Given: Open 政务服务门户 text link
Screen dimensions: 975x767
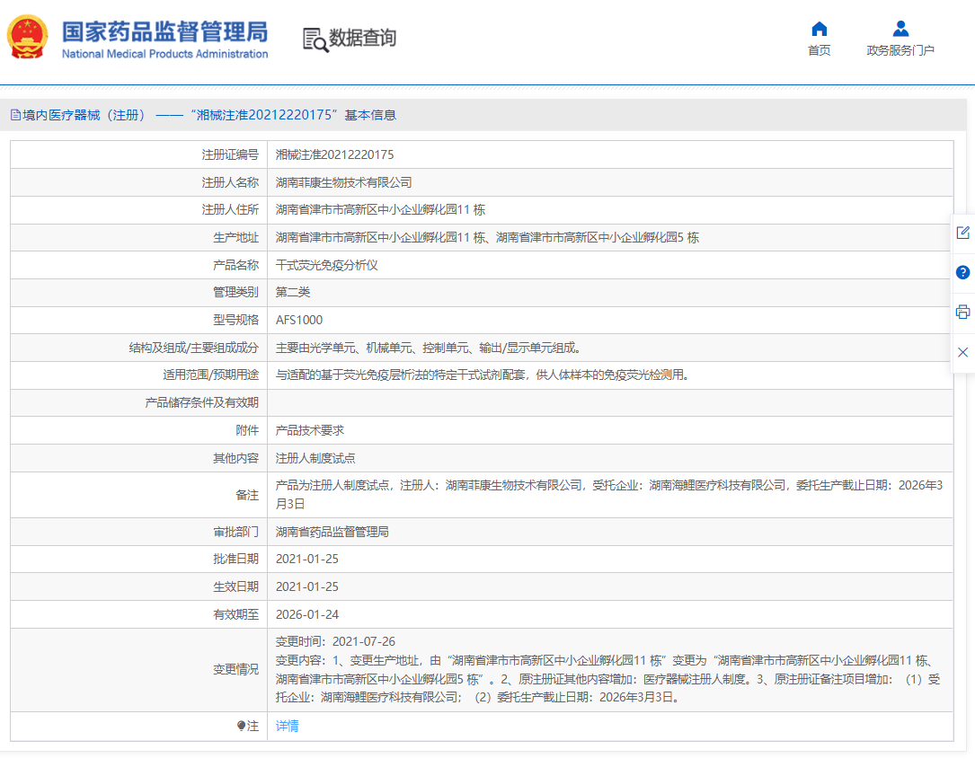Looking at the screenshot, I should click(900, 50).
